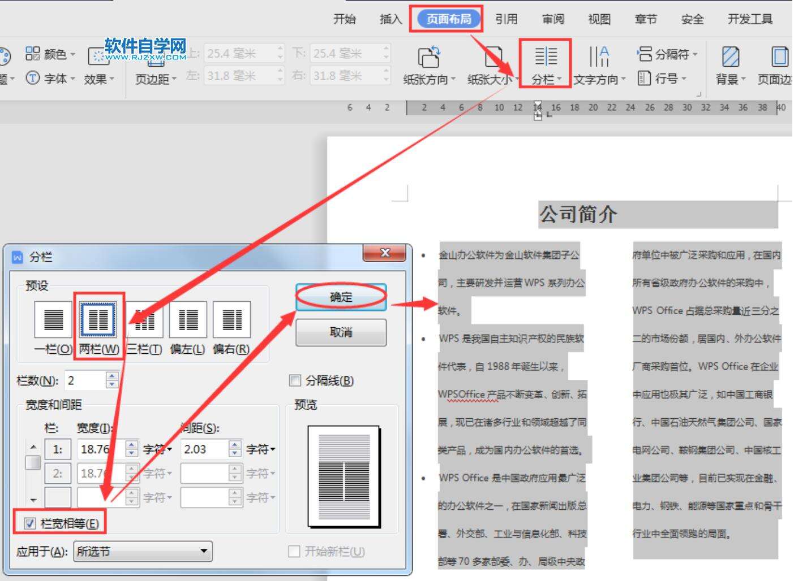The height and width of the screenshot is (581, 794).
Task: Open the 分隔符 breaks menu
Action: pyautogui.click(x=667, y=54)
